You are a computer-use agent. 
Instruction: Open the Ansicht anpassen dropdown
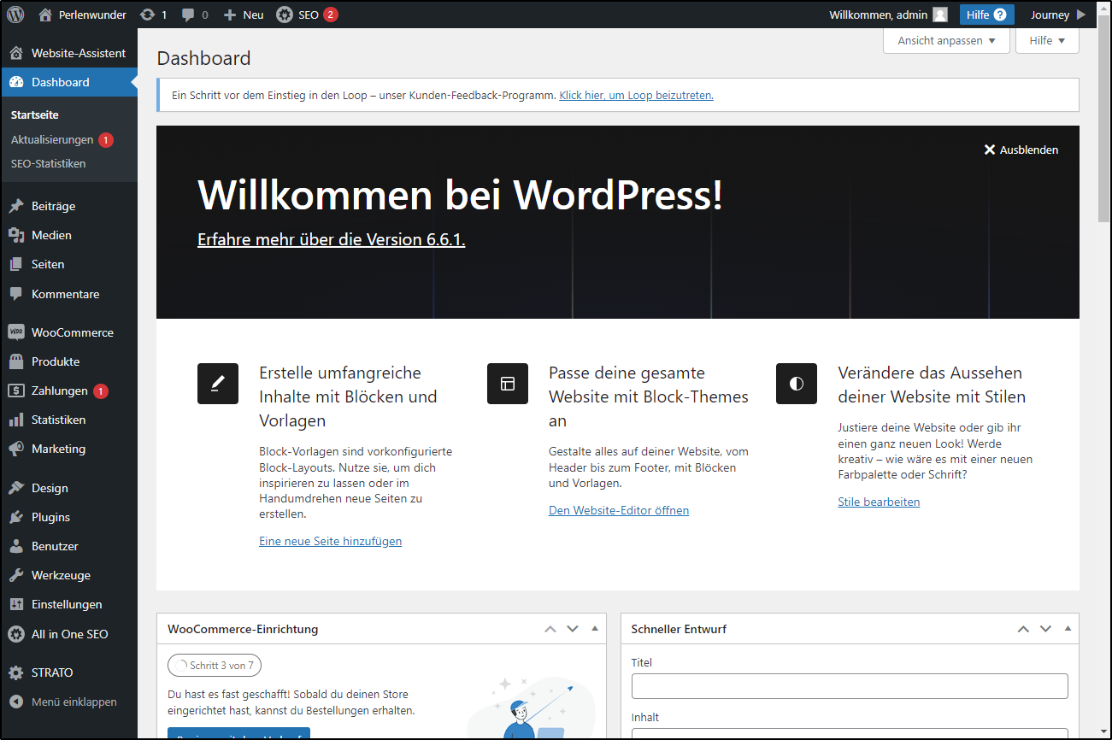[x=945, y=40]
